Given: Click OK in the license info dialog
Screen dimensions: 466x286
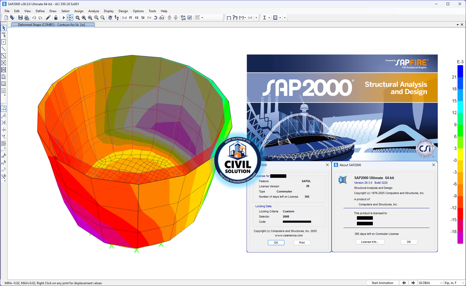Looking at the screenshot, I should pos(276,243).
